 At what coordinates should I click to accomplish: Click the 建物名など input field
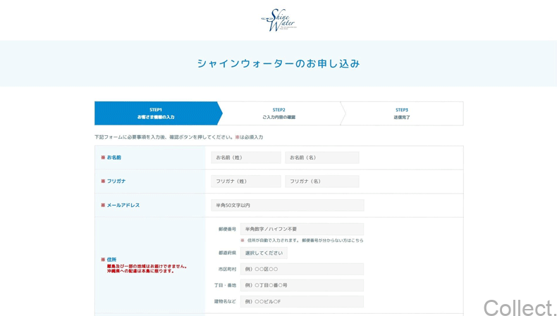tap(302, 301)
